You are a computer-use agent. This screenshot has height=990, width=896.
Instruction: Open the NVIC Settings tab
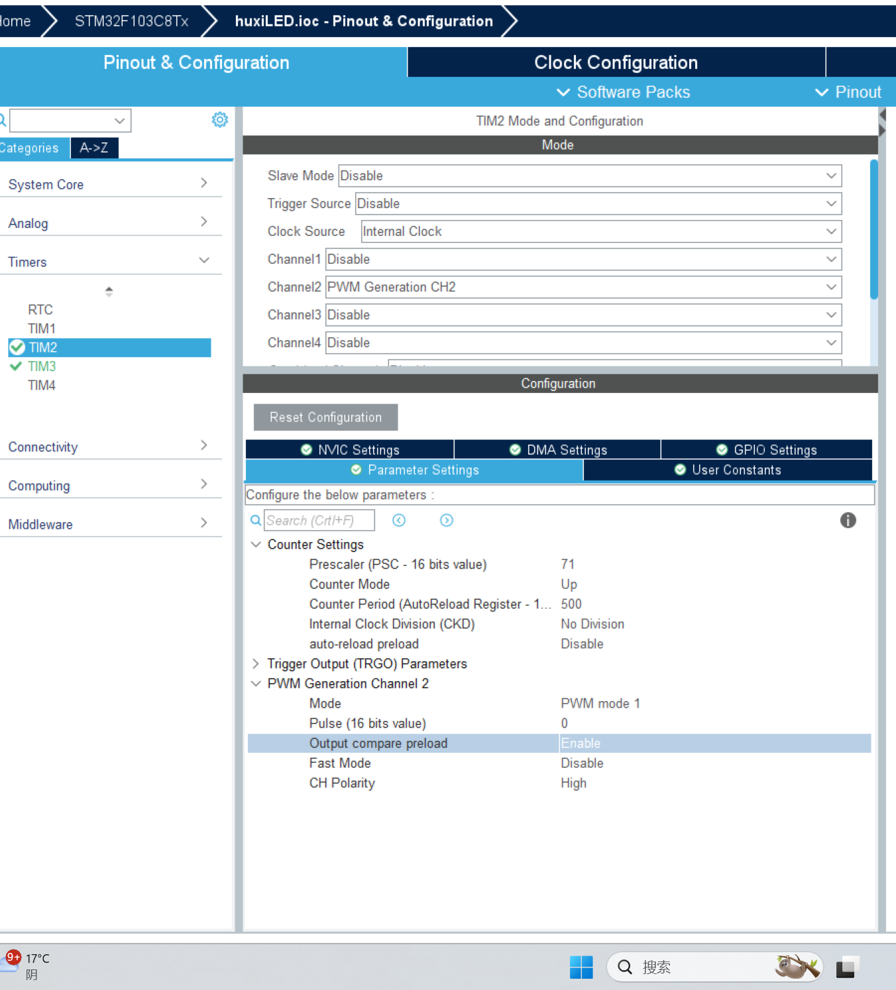pos(350,449)
